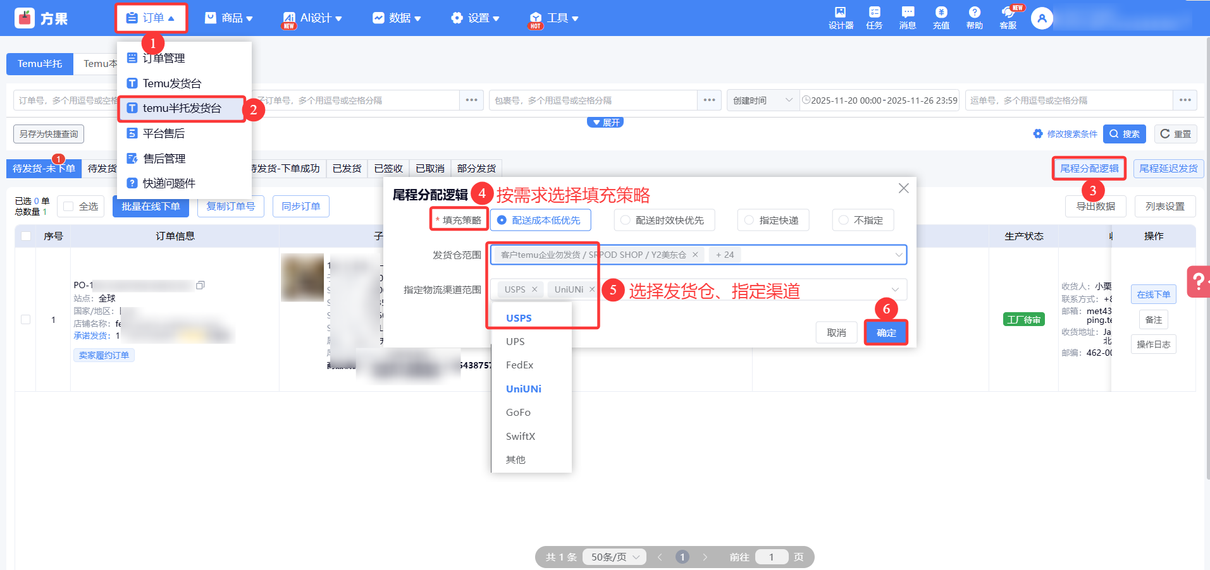Open the 设计器 designer icon
1210x570 pixels.
841,17
